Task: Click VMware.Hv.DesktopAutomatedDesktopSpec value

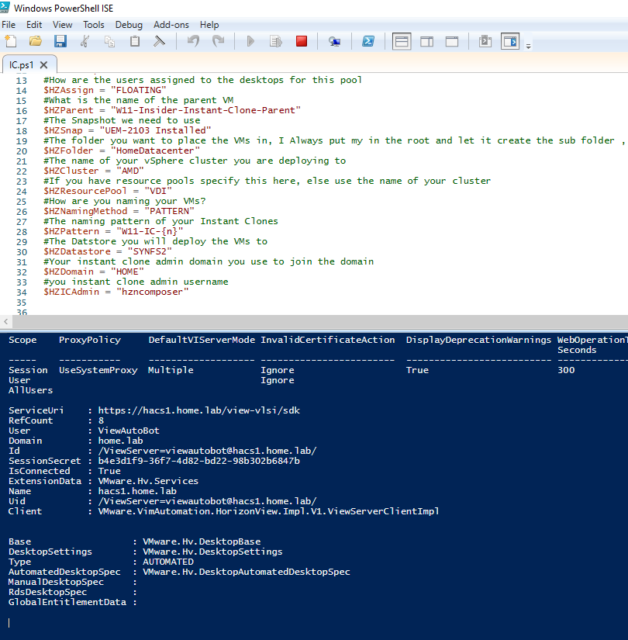Action: 246,572
